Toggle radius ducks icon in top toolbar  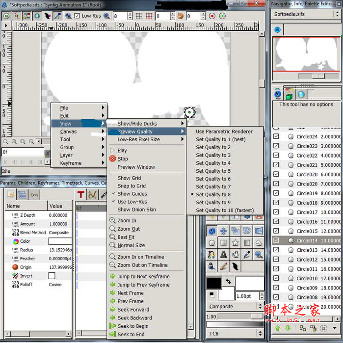(37, 16)
